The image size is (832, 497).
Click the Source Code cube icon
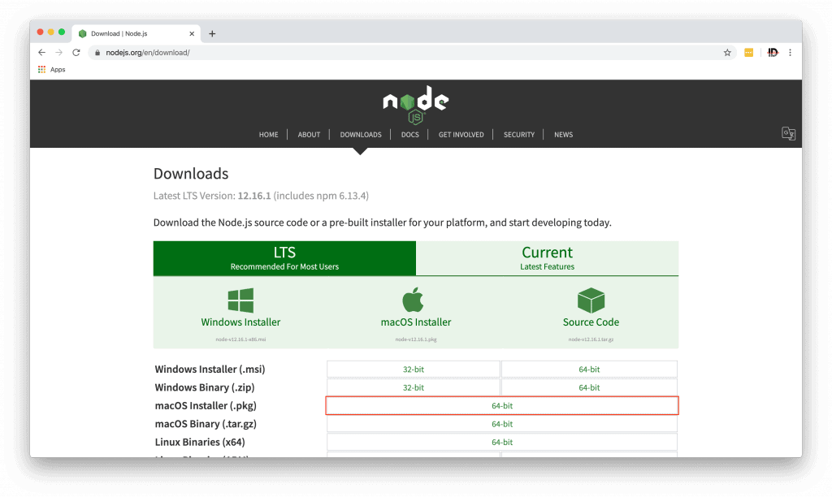[x=591, y=300]
